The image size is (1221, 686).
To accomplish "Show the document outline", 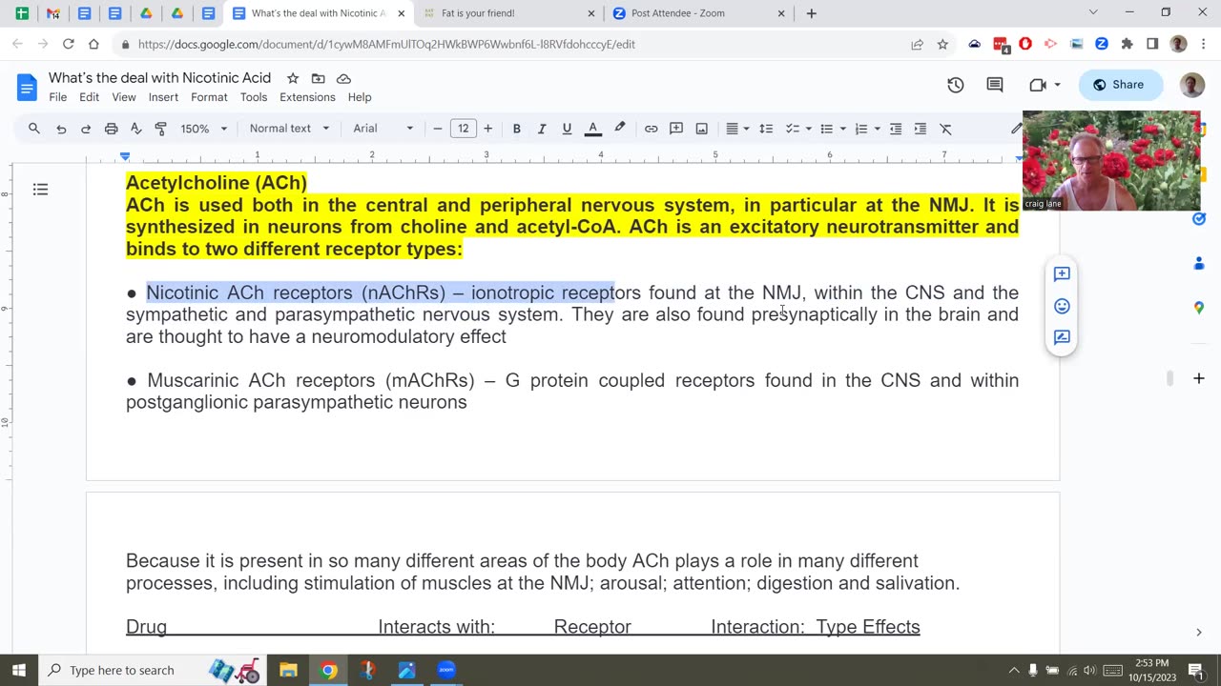I will pos(40,190).
